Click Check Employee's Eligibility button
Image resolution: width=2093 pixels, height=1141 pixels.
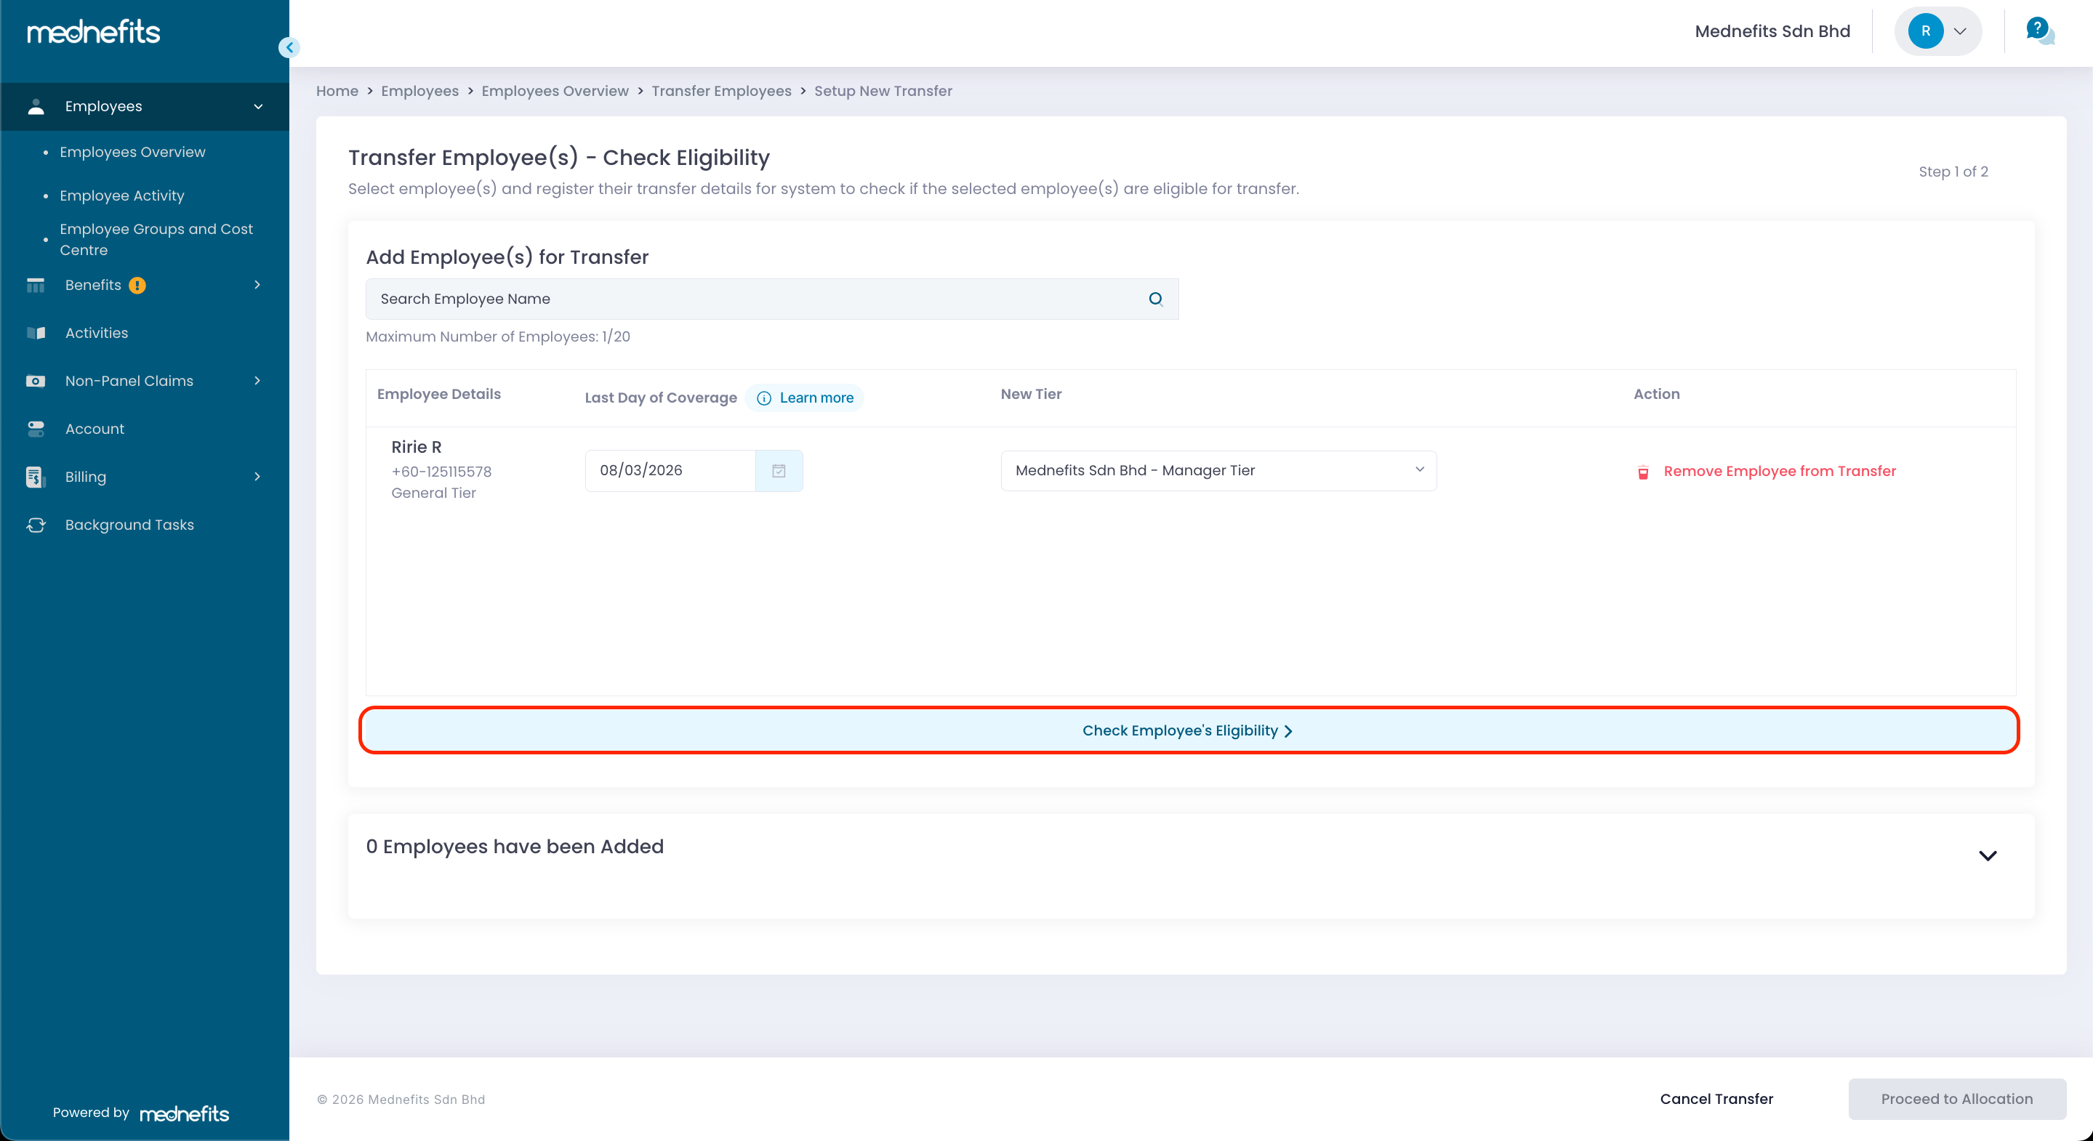point(1188,730)
